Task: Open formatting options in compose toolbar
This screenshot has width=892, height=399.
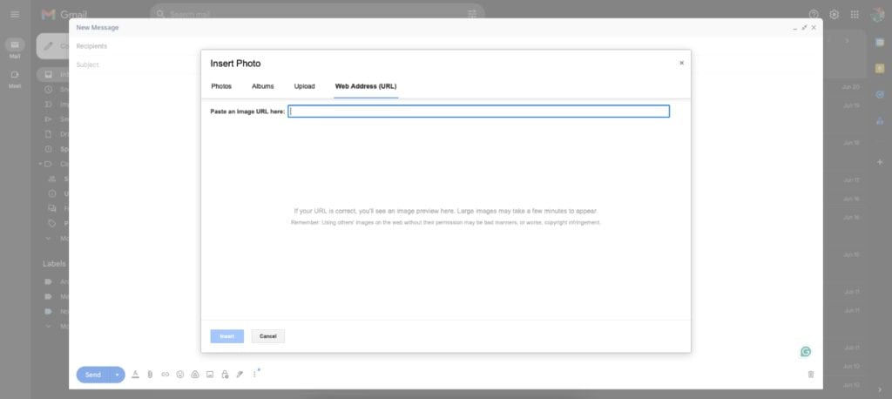Action: pyautogui.click(x=135, y=374)
